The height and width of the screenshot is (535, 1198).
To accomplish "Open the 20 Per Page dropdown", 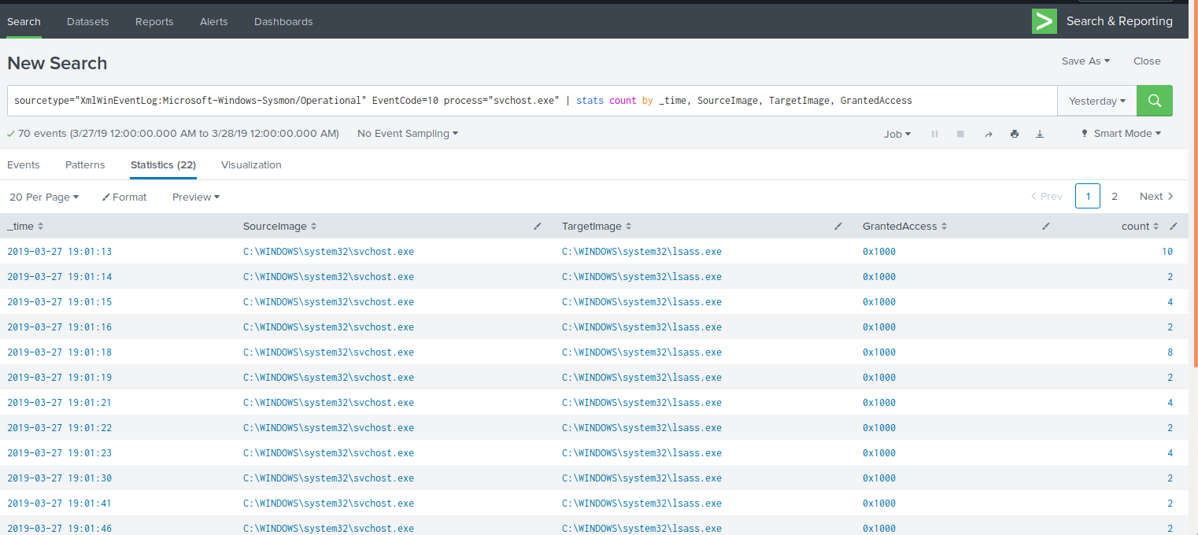I will point(44,197).
